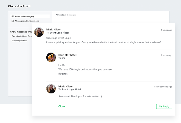Click the Inbox envelope icon
This screenshot has width=181, height=123.
pyautogui.click(x=13, y=16)
